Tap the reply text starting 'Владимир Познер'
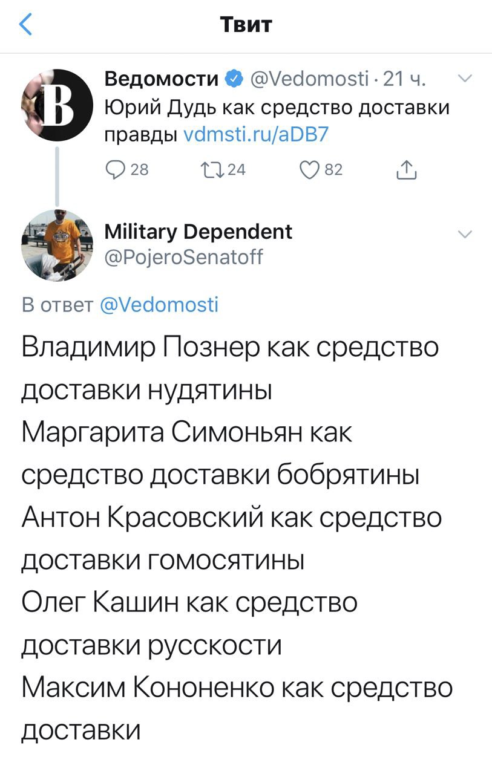 (230, 348)
